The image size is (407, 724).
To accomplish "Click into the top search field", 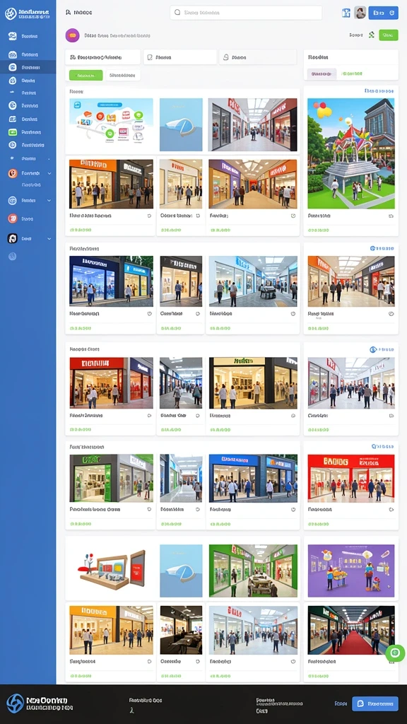I will (246, 13).
